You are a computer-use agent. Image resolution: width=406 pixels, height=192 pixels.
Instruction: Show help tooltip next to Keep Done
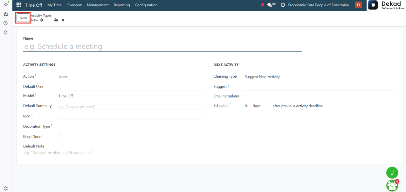coord(43,136)
